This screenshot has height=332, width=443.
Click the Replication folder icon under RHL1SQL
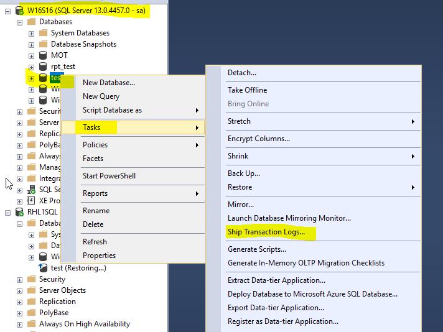[31, 302]
